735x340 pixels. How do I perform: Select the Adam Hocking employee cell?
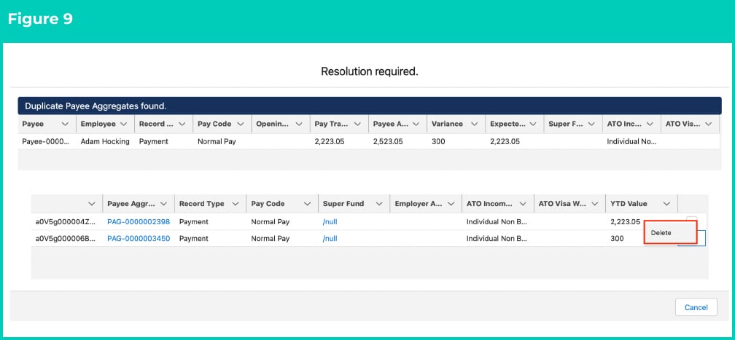(x=105, y=141)
